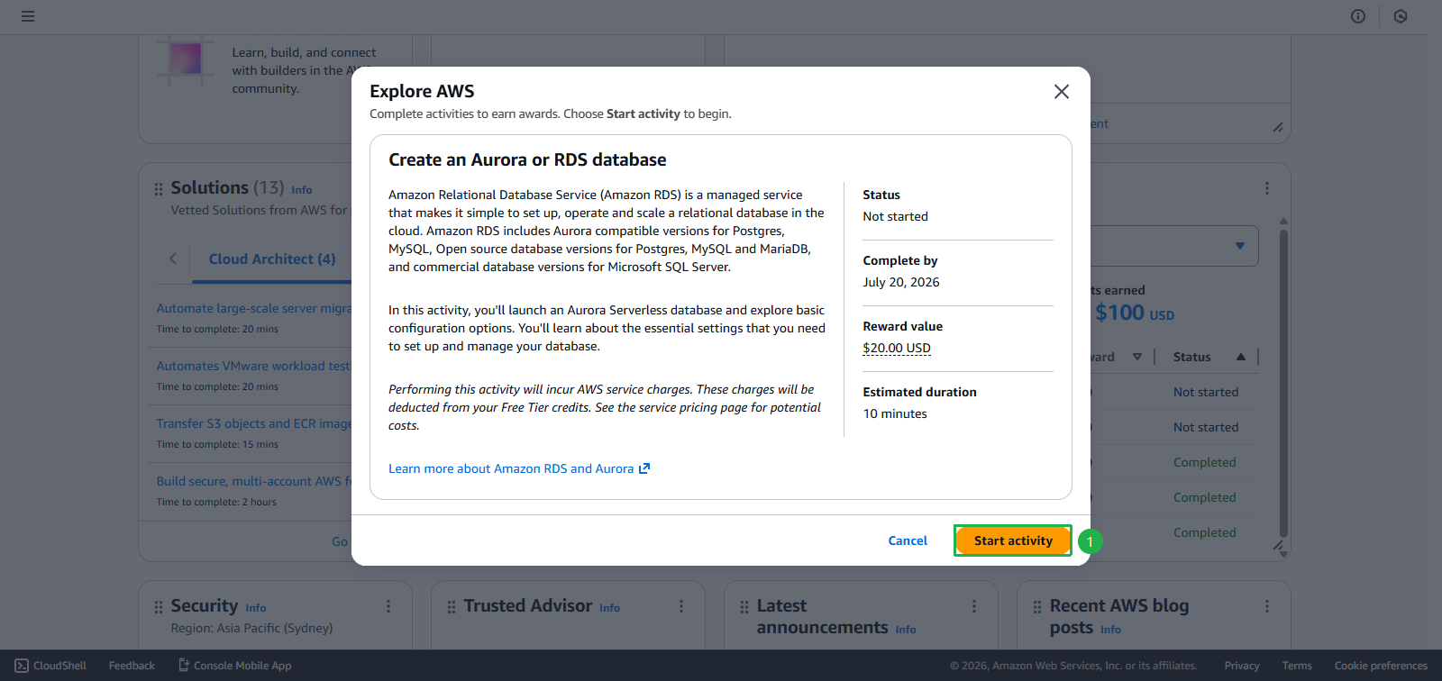Open the hamburger navigation menu
Screen dimensions: 1442x681
(28, 16)
